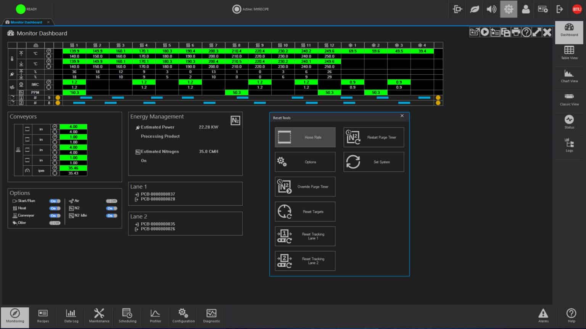586x329 pixels.
Task: Expand dashboard with the fullscreen arrows icon
Action: [x=537, y=32]
